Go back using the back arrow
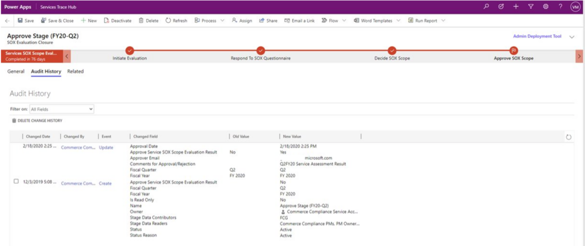The width and height of the screenshot is (585, 246). [7, 21]
